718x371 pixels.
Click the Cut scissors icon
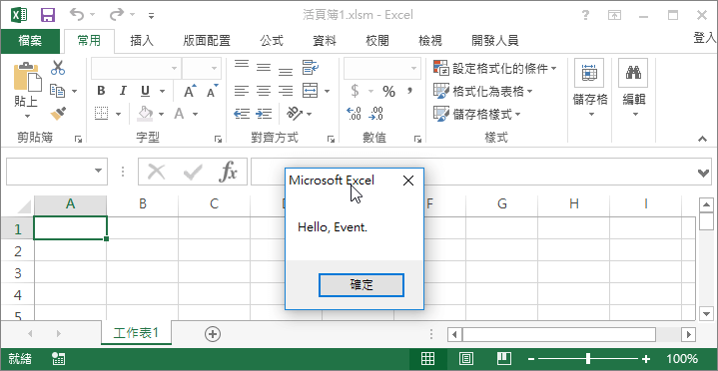[x=58, y=68]
